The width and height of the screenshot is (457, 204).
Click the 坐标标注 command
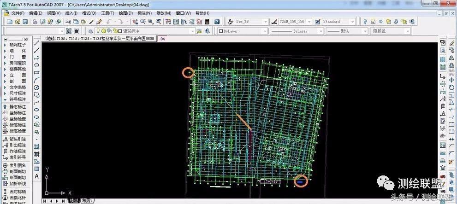pyautogui.click(x=17, y=113)
